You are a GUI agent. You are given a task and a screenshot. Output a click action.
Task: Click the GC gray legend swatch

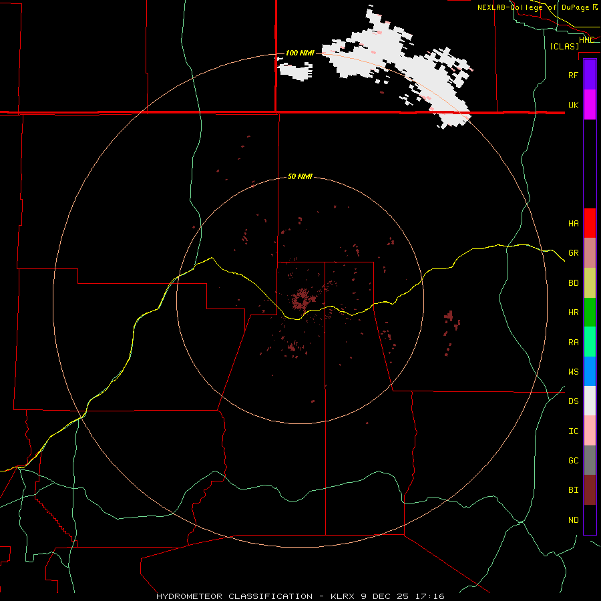(x=590, y=460)
